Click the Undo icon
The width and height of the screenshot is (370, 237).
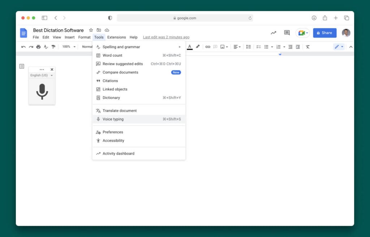tap(23, 47)
